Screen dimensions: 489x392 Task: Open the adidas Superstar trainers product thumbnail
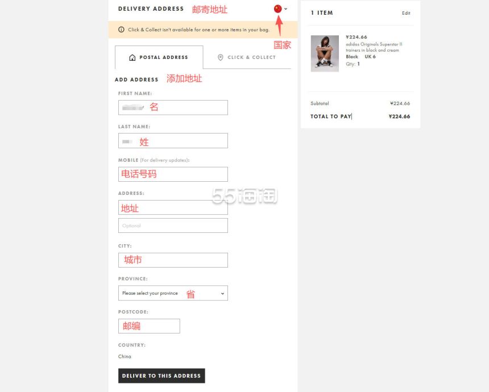[325, 53]
